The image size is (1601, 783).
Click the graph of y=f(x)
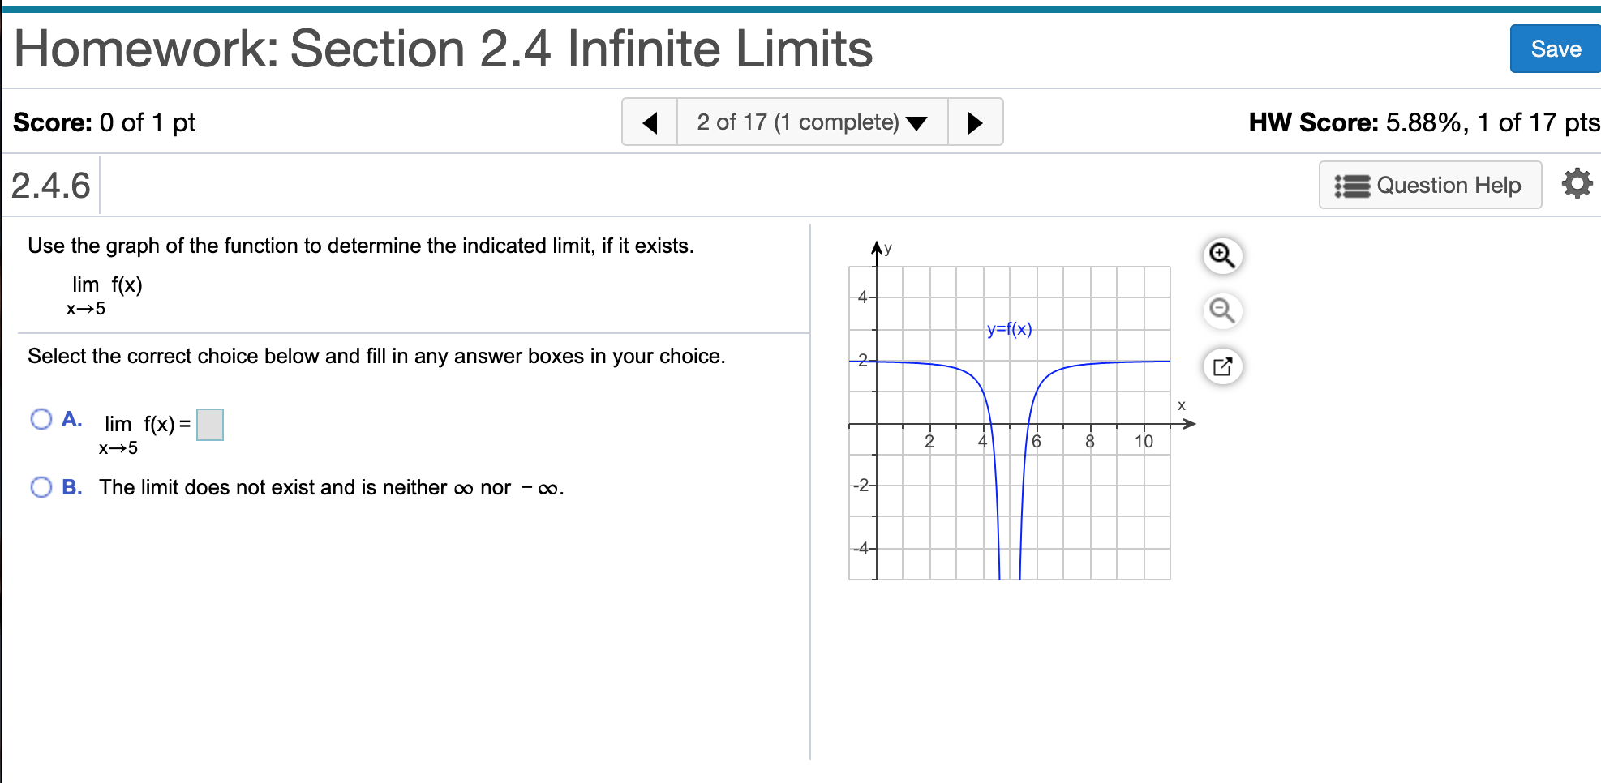[1010, 422]
